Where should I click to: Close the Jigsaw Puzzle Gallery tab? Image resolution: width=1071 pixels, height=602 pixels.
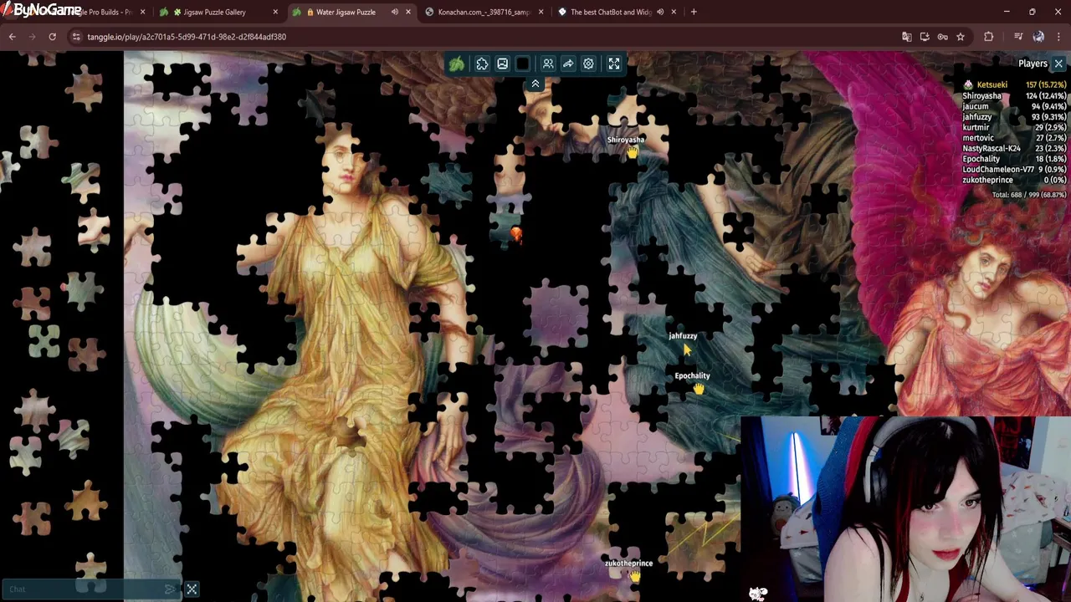point(275,12)
